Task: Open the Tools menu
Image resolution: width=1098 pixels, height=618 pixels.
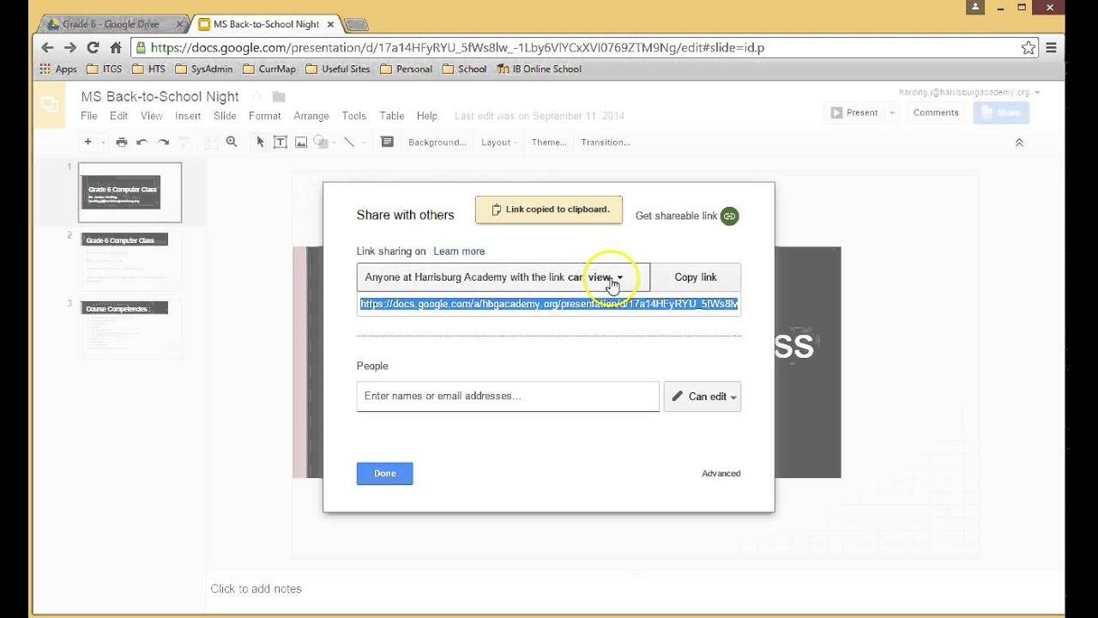Action: point(354,116)
